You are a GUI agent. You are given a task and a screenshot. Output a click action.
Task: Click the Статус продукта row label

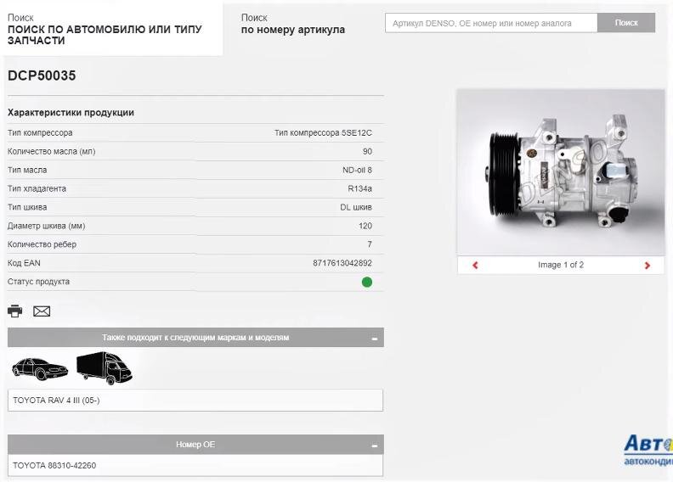38,282
